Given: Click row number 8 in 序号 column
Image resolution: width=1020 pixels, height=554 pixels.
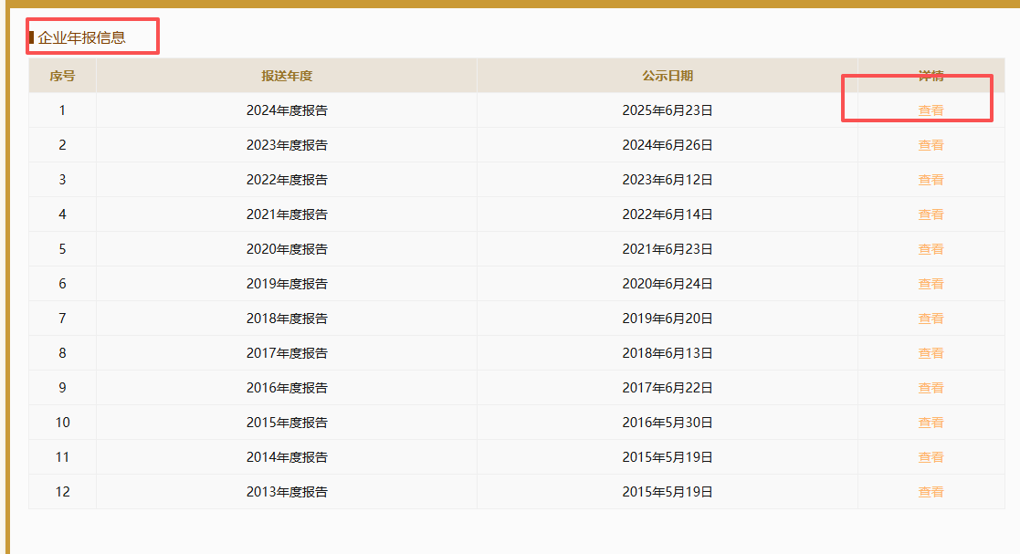Looking at the screenshot, I should (x=62, y=353).
